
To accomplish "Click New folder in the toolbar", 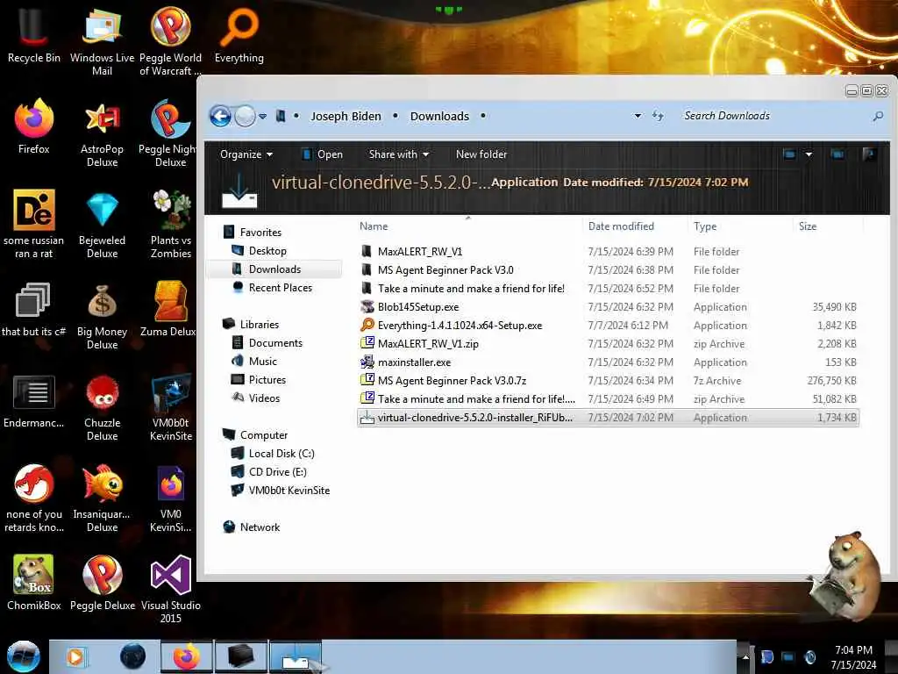I will (x=481, y=154).
